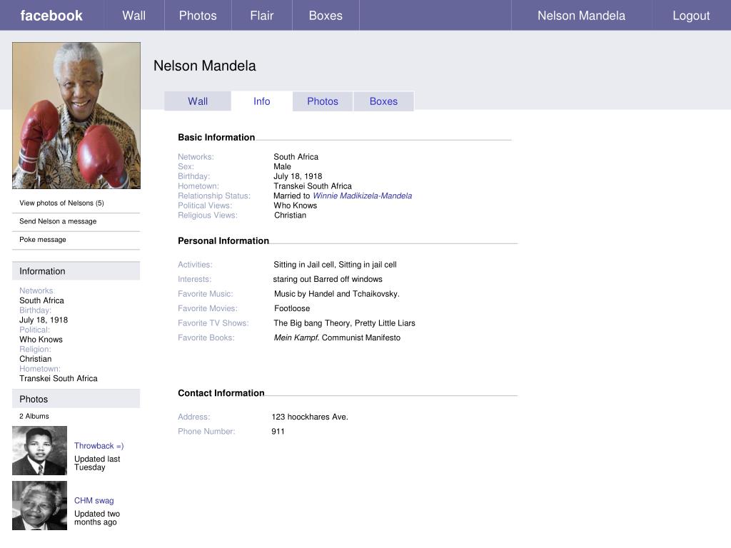Viewport: 731px width, 548px height.
Task: Click the Basic Information section heading
Action: [216, 138]
